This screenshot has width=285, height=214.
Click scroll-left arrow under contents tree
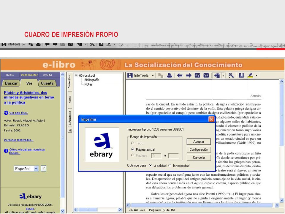click(76, 210)
